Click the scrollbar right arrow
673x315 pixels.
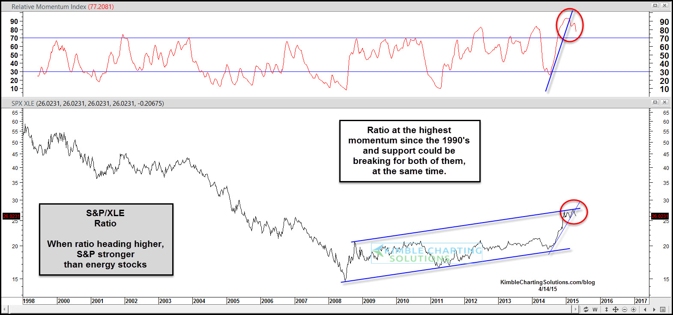[575, 309]
